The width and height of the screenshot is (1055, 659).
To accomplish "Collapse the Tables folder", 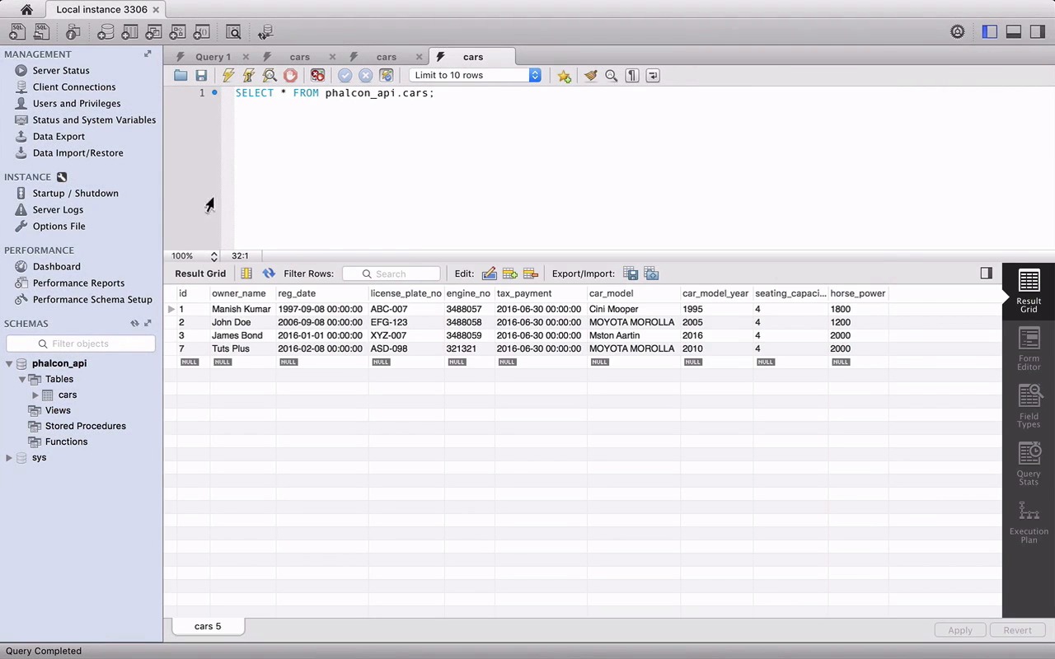I will 22,379.
